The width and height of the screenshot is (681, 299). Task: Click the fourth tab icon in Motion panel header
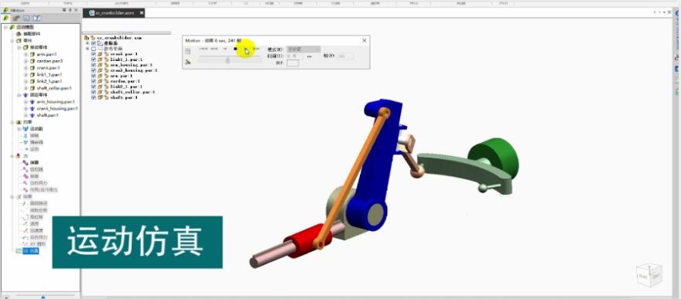point(37,19)
